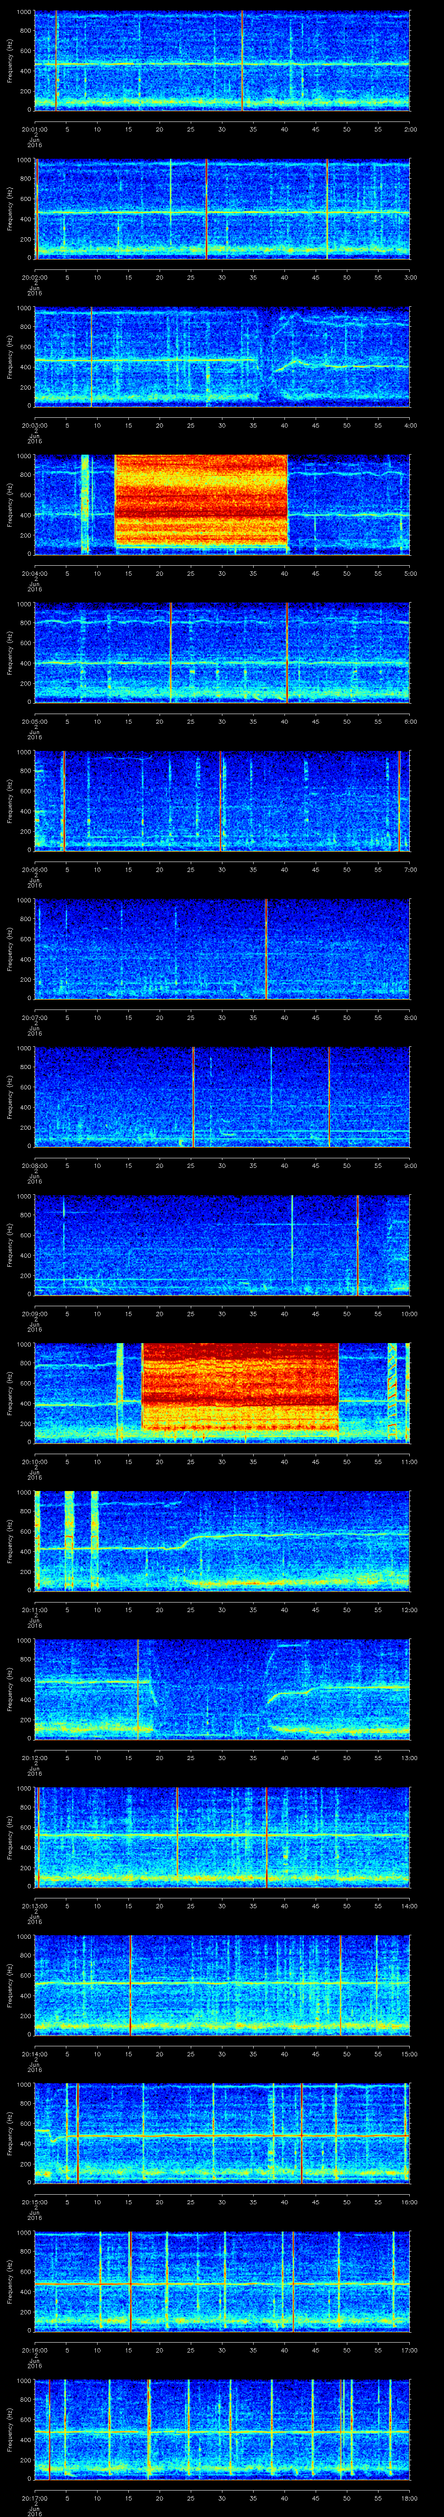The image size is (444, 2517).
Task: Click the 20:11:00 start time label
Action: (34, 1609)
